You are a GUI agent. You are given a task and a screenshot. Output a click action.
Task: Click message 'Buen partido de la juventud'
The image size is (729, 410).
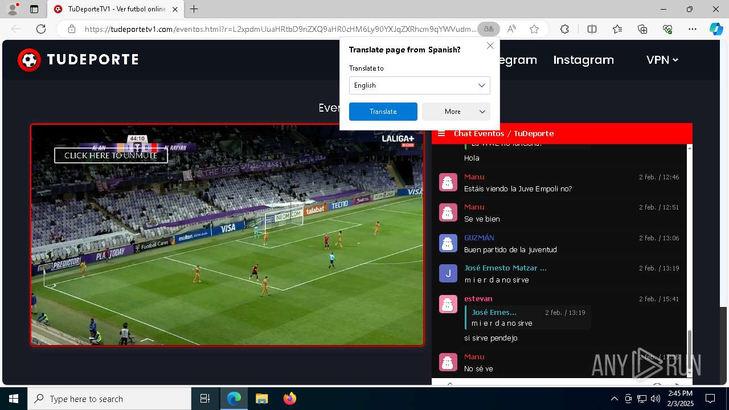[510, 249]
